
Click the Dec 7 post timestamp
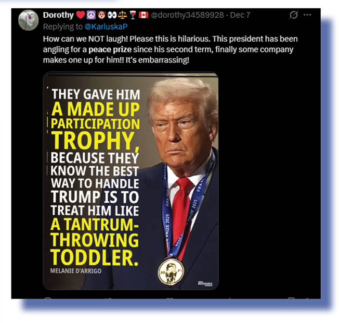(x=240, y=15)
